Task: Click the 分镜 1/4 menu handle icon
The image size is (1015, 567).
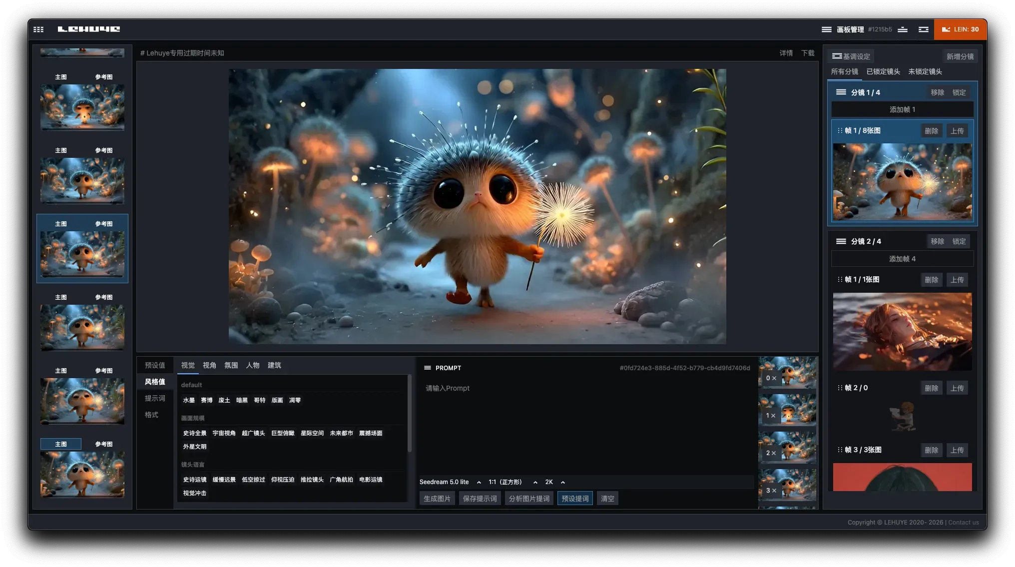Action: [x=841, y=92]
